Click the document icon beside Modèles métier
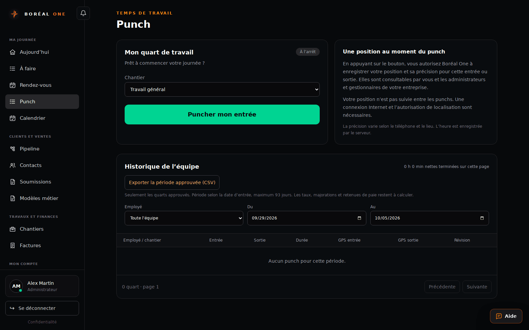The height and width of the screenshot is (330, 529). coord(13,198)
